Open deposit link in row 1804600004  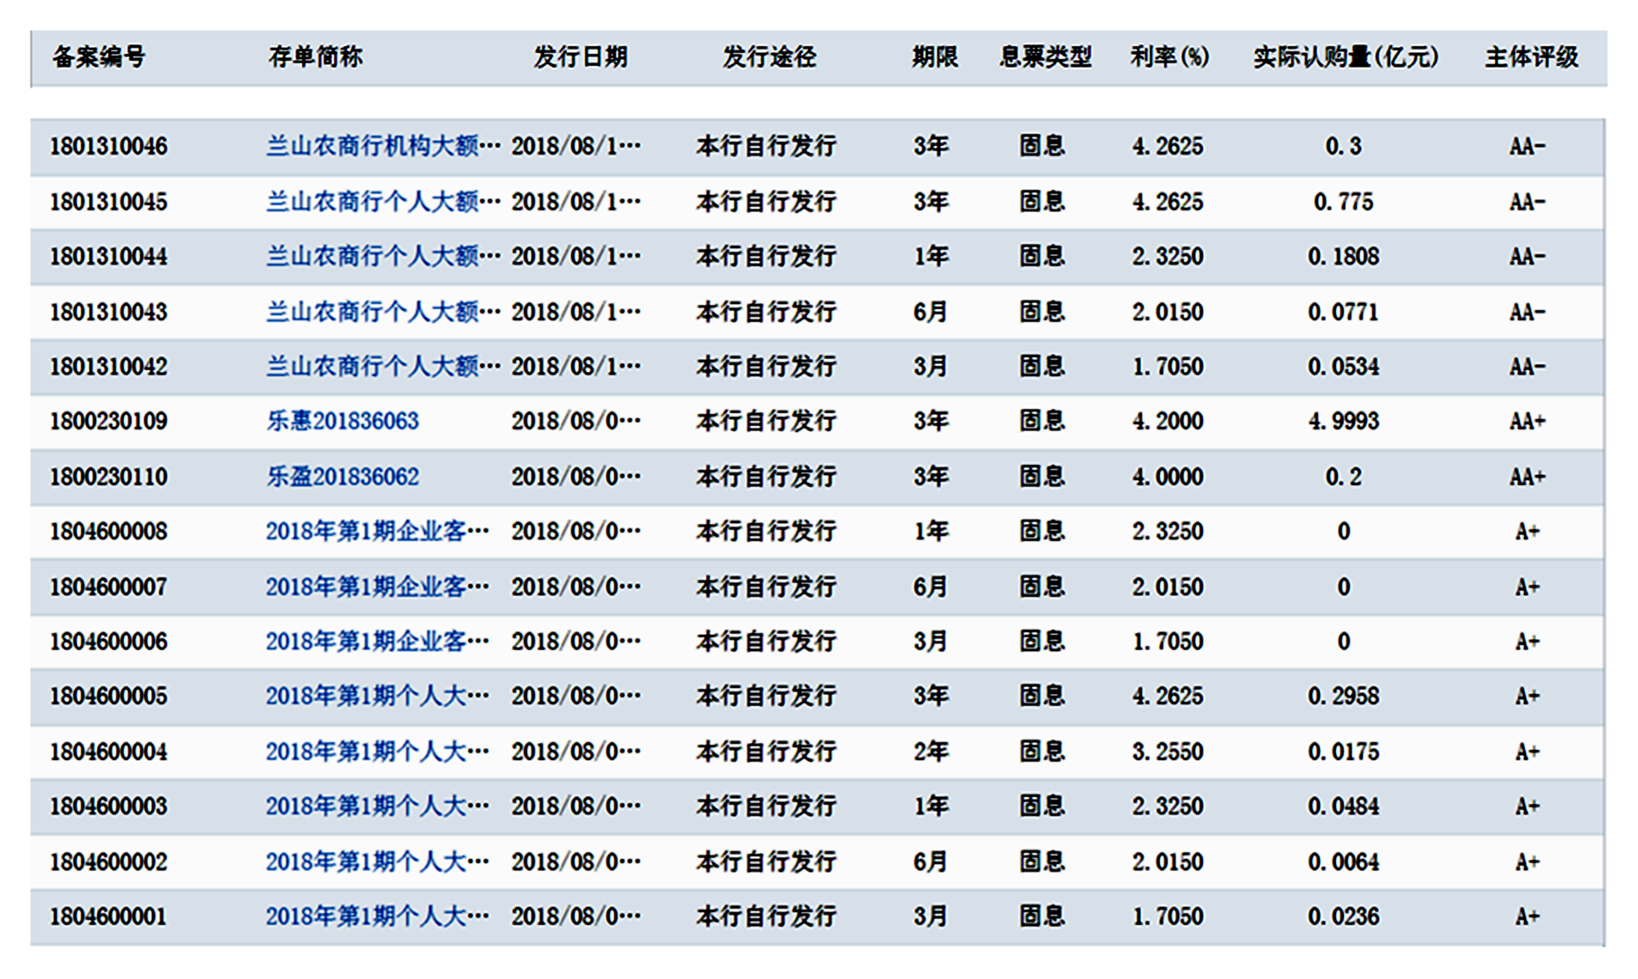pyautogui.click(x=377, y=752)
